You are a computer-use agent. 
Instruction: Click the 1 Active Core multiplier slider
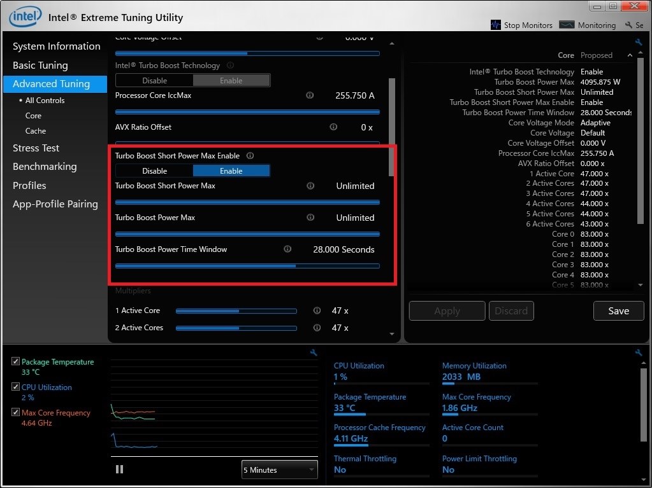[236, 311]
